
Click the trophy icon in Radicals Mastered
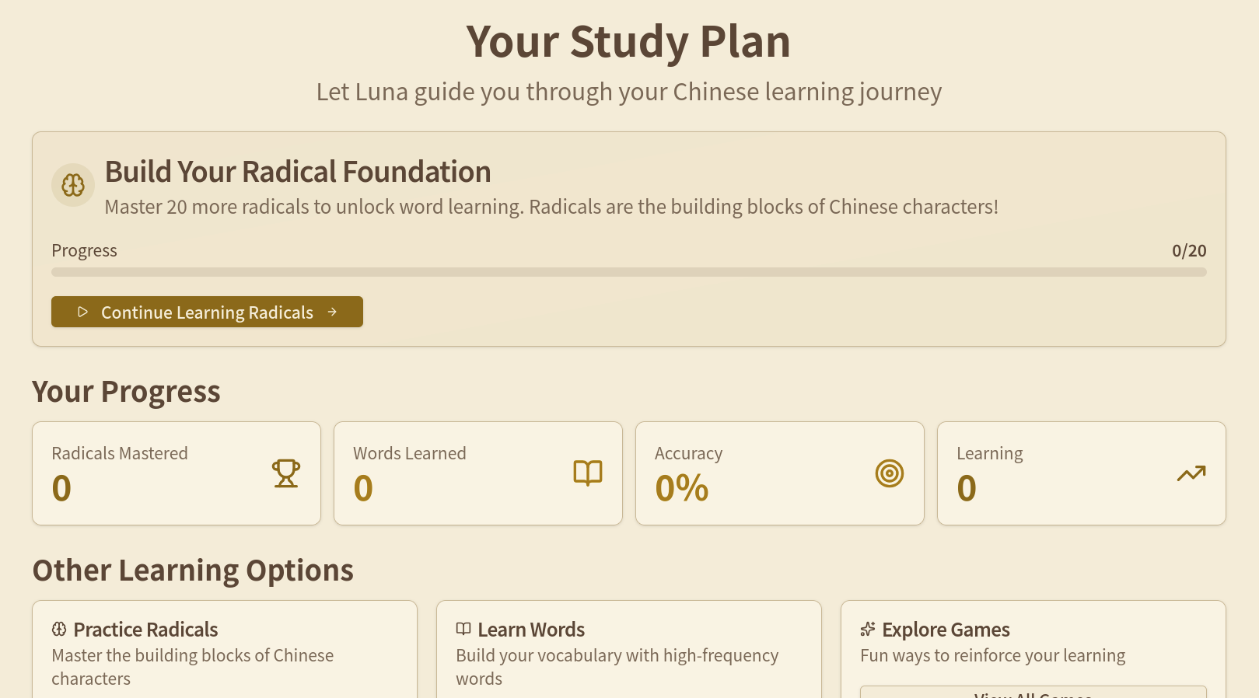coord(286,473)
